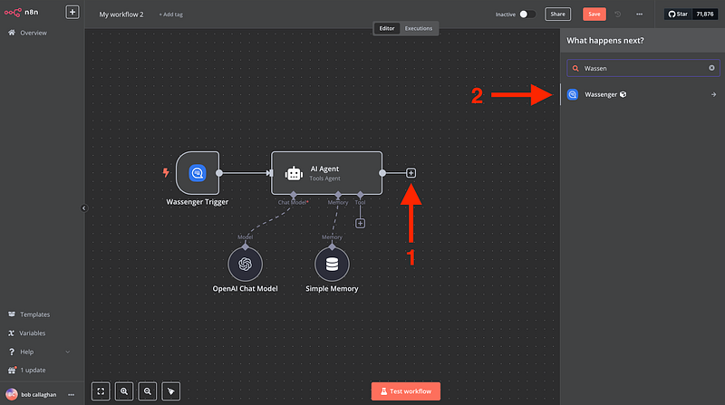Open the OpenAI Chat Model node
The width and height of the screenshot is (725, 405).
click(245, 264)
